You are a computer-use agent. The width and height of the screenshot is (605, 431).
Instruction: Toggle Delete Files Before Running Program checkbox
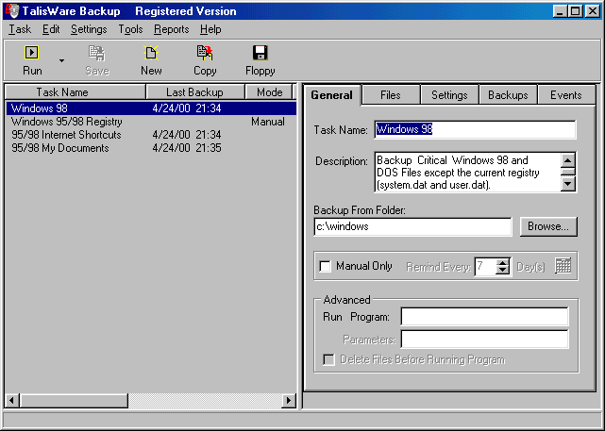pyautogui.click(x=328, y=359)
